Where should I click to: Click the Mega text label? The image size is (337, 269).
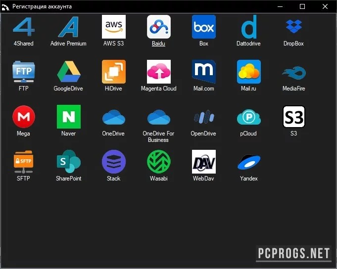(23, 134)
